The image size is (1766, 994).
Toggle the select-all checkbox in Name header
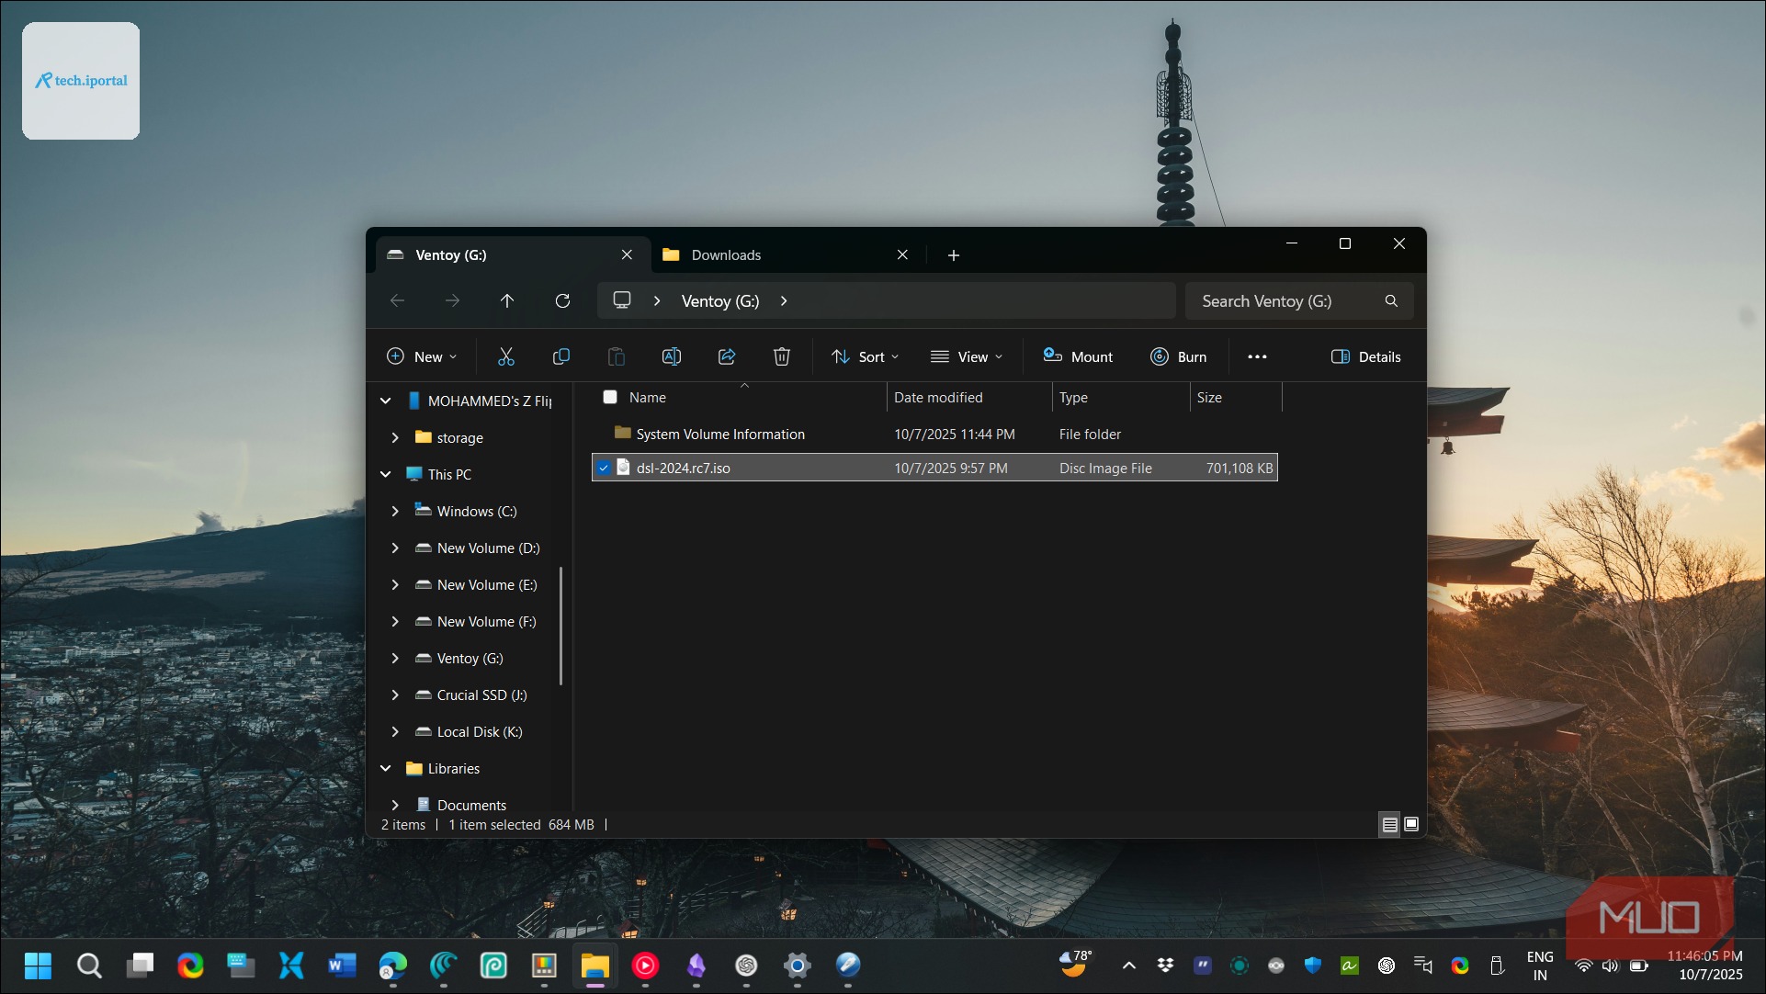click(x=610, y=397)
